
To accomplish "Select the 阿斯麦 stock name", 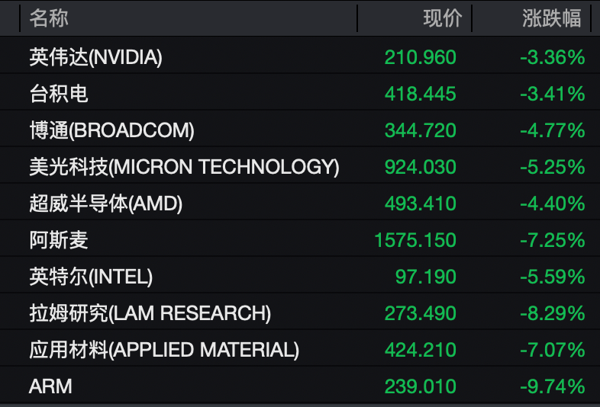I will (59, 240).
